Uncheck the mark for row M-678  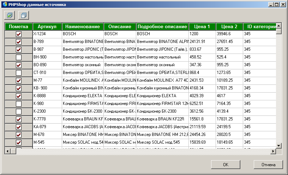click(19, 135)
